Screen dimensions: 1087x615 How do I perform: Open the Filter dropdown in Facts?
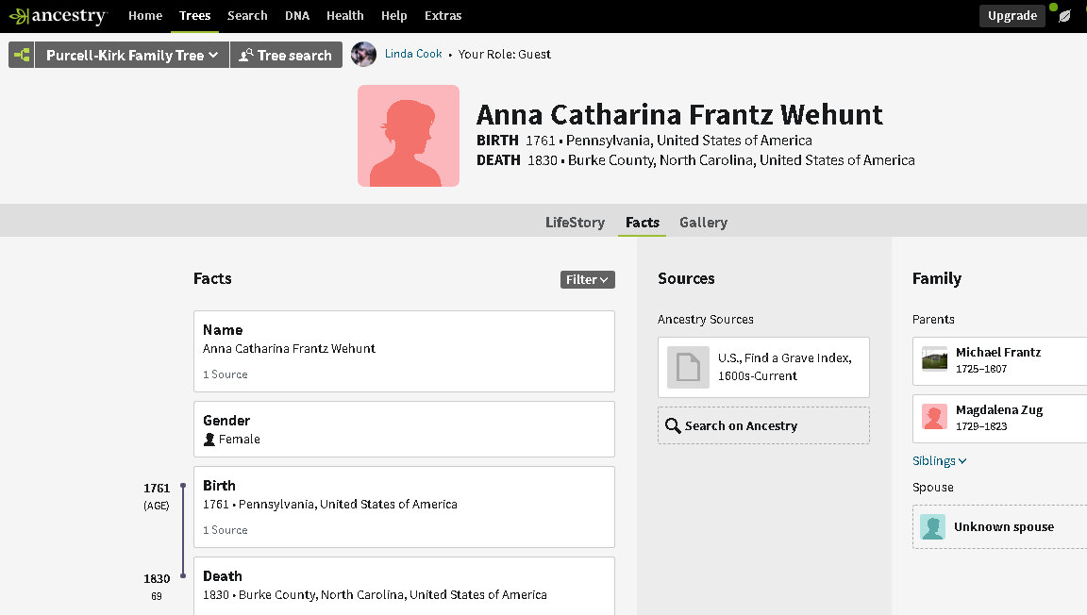(x=587, y=279)
